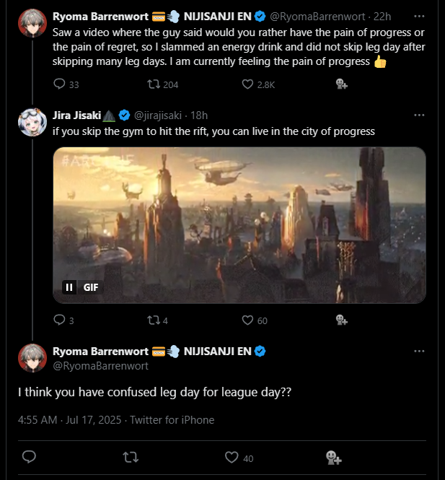445x480 pixels.
Task: Open more options on the first tweet
Action: (x=419, y=17)
